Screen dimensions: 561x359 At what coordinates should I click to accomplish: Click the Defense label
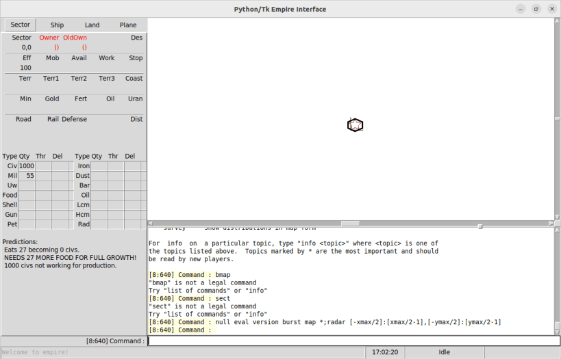(74, 119)
